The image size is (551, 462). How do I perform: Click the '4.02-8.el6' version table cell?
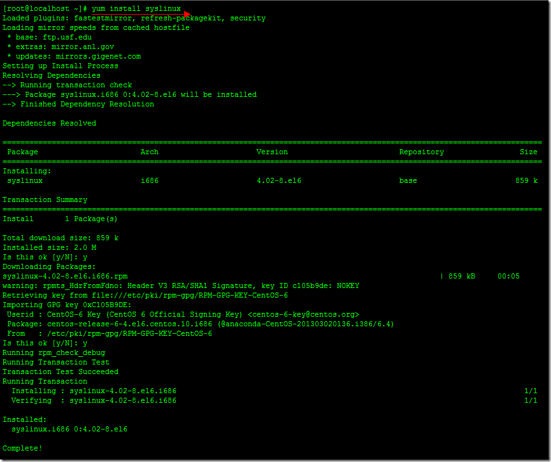pyautogui.click(x=279, y=181)
